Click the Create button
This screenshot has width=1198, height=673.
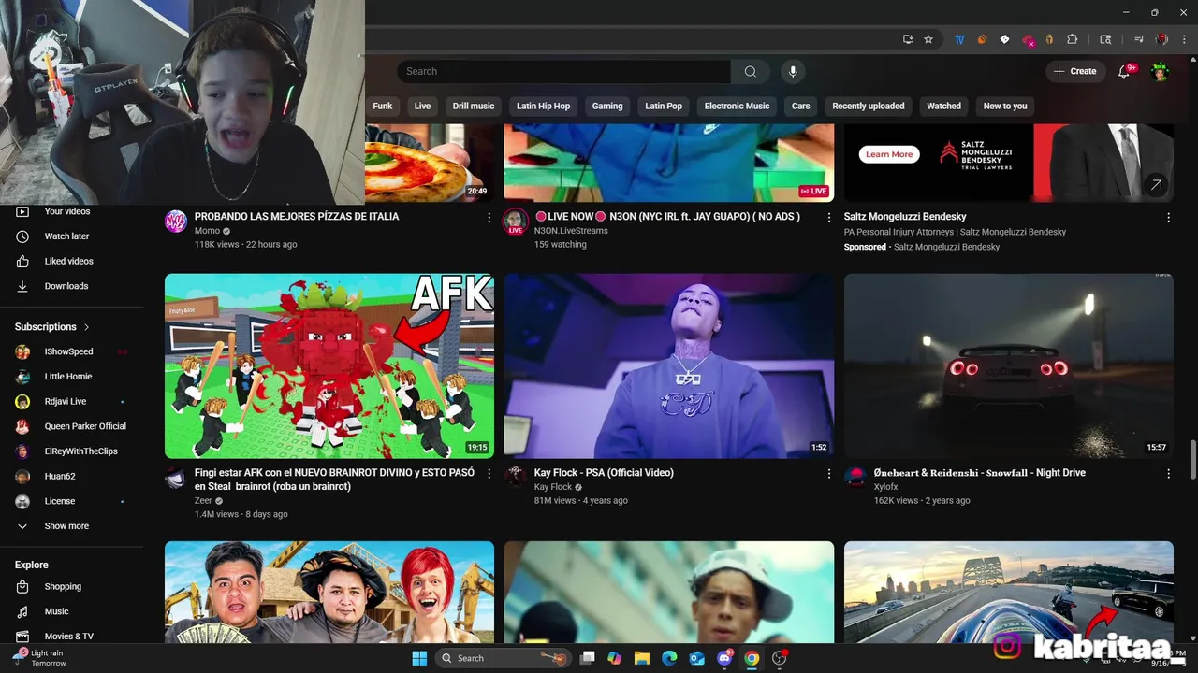[x=1074, y=72]
